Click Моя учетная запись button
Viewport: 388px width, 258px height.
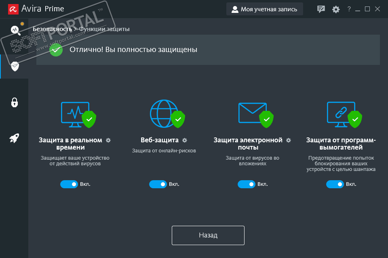pos(264,9)
